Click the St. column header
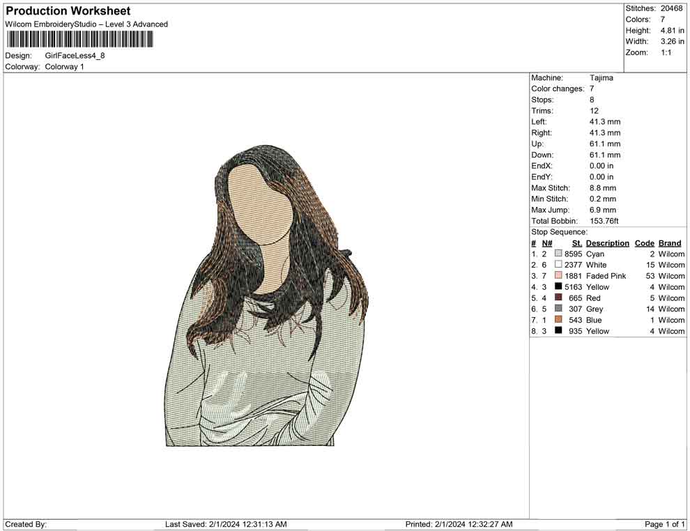This screenshot has width=690, height=531. coord(576,243)
